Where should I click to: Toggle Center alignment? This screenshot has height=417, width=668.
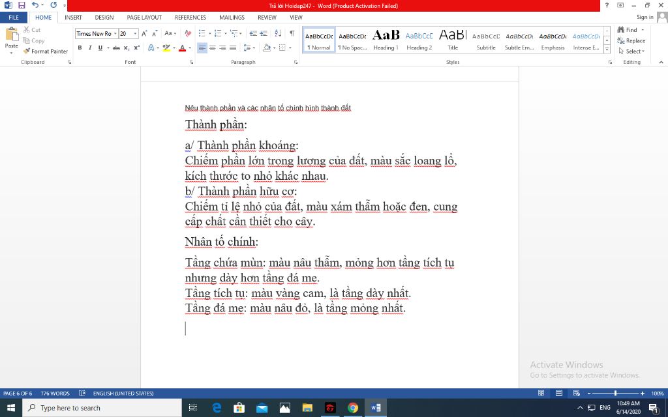coord(212,48)
